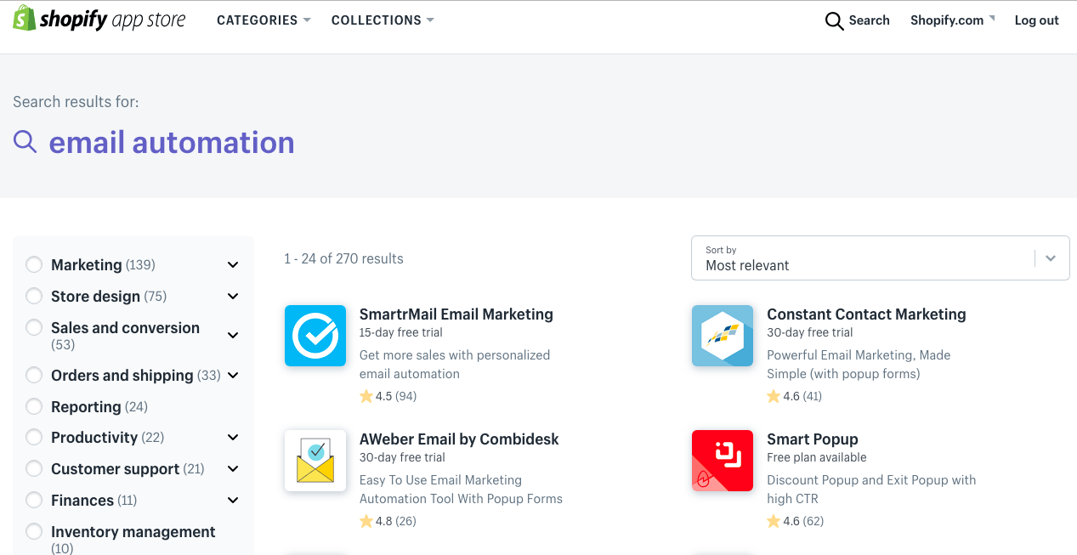Select the Reporting filter radio button
The width and height of the screenshot is (1077, 555).
click(x=34, y=406)
